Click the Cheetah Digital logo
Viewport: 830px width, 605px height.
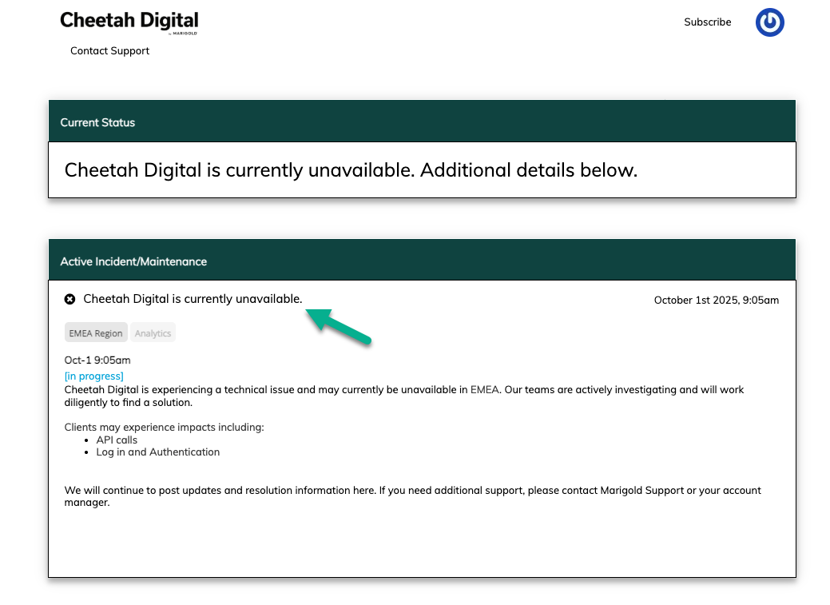click(x=129, y=21)
